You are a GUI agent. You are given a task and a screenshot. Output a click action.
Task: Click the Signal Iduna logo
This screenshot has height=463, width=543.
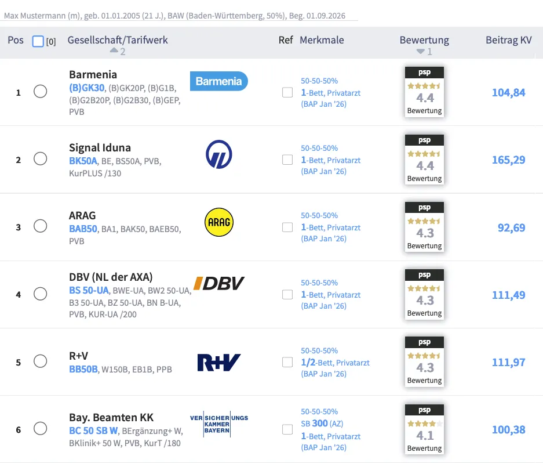(x=219, y=154)
